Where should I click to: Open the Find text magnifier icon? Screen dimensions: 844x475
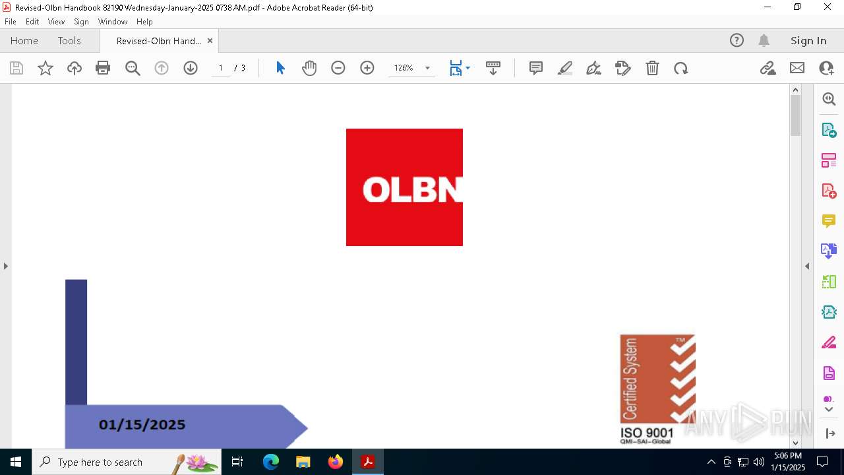[x=133, y=68]
